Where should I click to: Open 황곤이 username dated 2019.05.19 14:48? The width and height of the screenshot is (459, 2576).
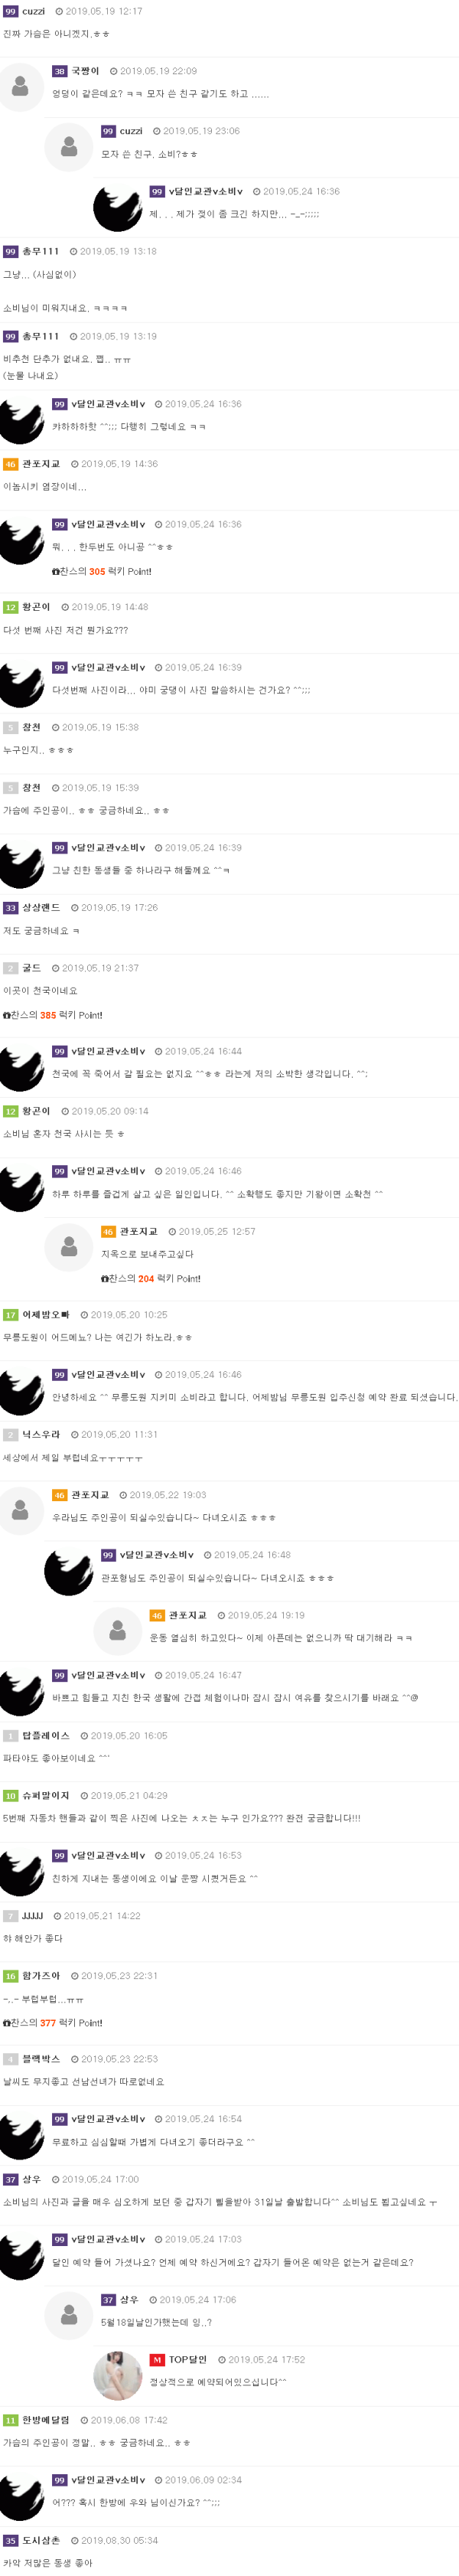tap(36, 607)
